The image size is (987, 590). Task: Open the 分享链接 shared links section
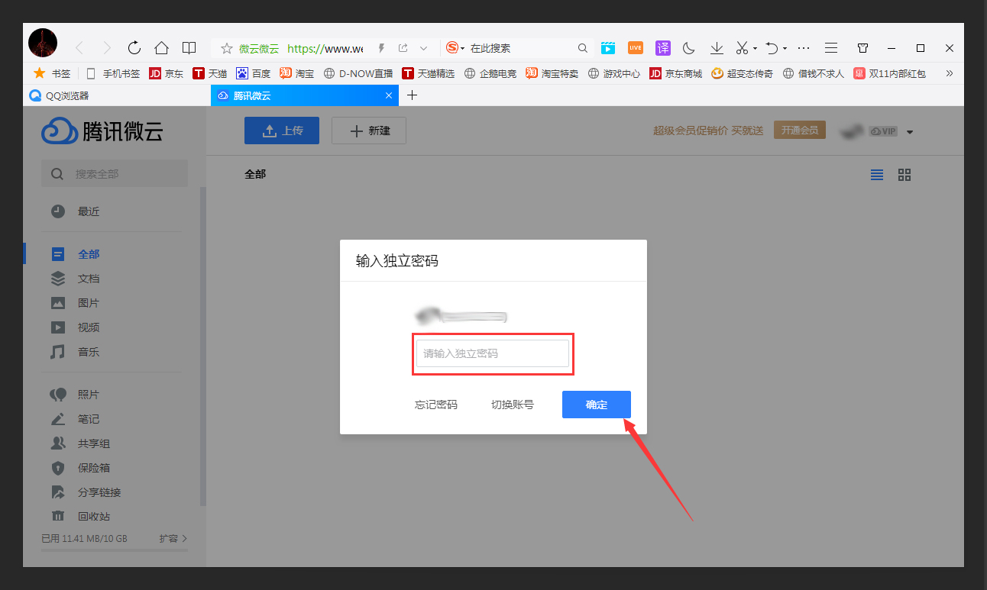click(x=92, y=492)
